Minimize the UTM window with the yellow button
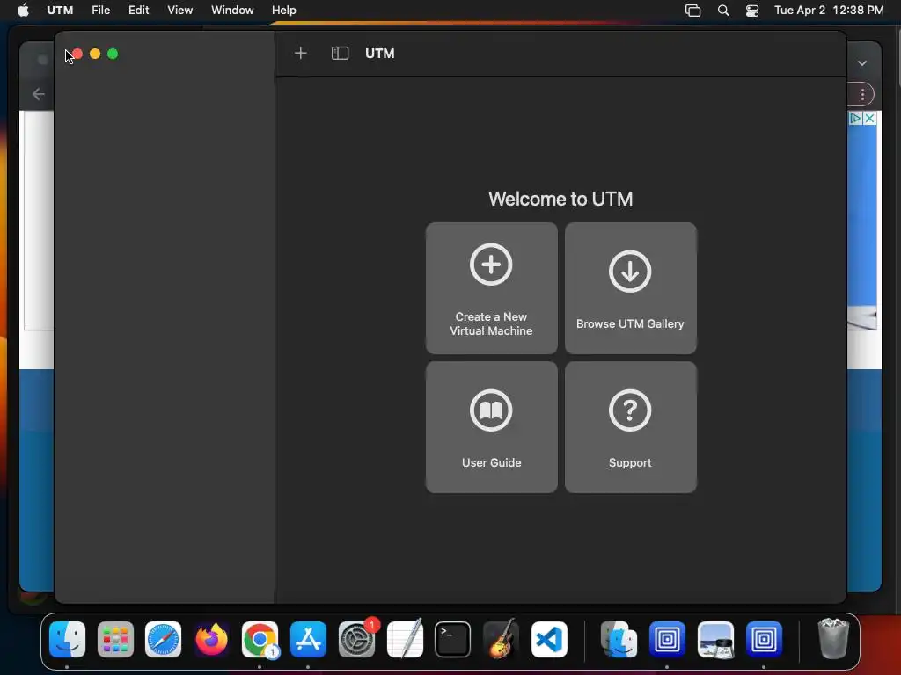 point(95,54)
